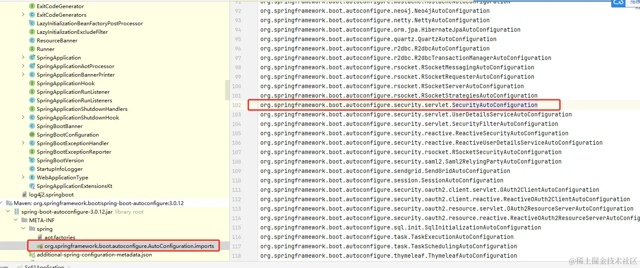Click the class icon beside StartupInfoLogger
Screen dimensions: 640x268
pyautogui.click(x=32, y=169)
